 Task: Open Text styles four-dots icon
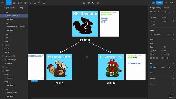(173, 40)
